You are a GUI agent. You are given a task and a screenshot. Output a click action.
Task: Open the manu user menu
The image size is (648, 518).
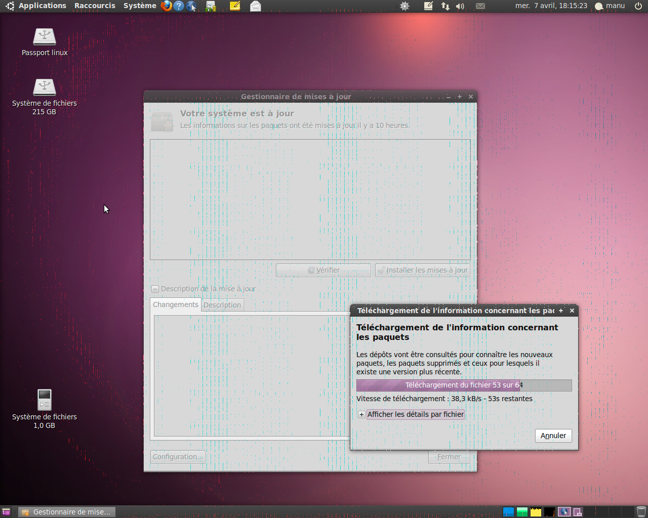610,6
